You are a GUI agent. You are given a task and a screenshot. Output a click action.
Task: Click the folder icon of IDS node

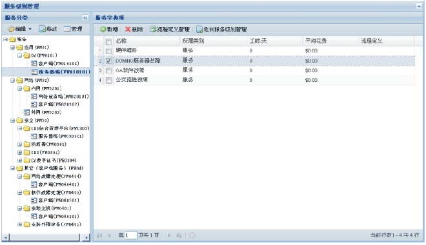pyautogui.click(x=26, y=153)
